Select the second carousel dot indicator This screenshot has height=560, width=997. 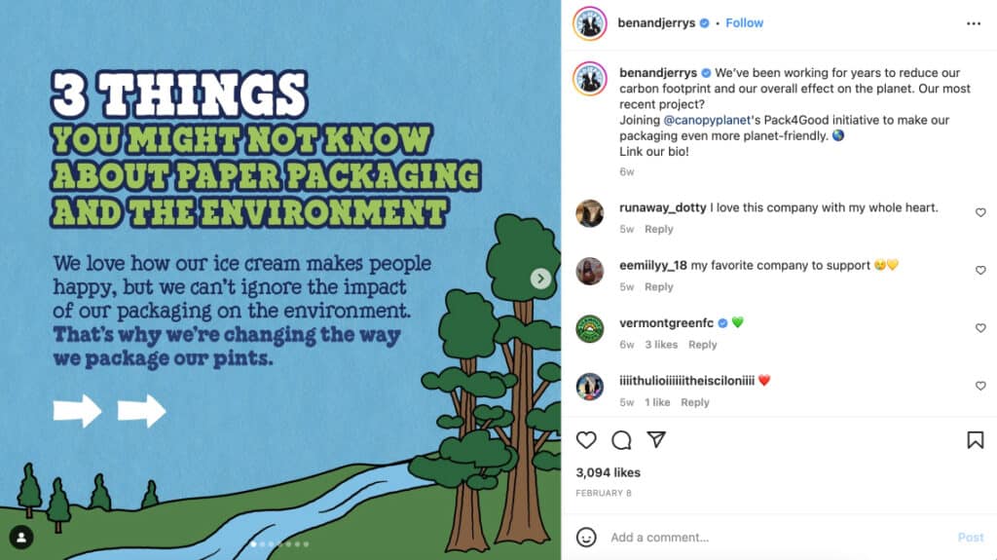[263, 544]
